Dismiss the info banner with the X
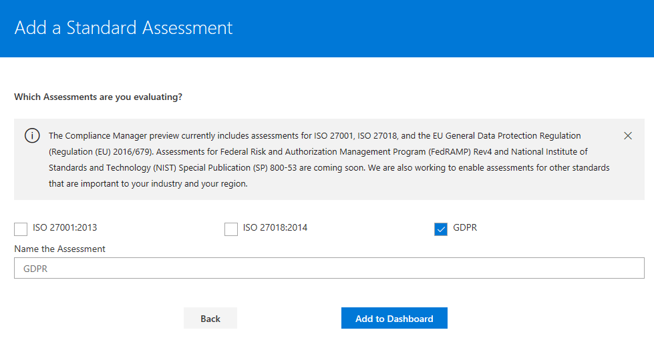Image resolution: width=654 pixels, height=348 pixels. pyautogui.click(x=628, y=136)
